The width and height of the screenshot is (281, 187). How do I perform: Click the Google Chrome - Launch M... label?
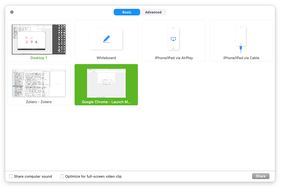point(106,102)
